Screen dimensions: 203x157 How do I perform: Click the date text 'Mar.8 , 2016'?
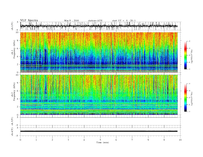[72, 21]
